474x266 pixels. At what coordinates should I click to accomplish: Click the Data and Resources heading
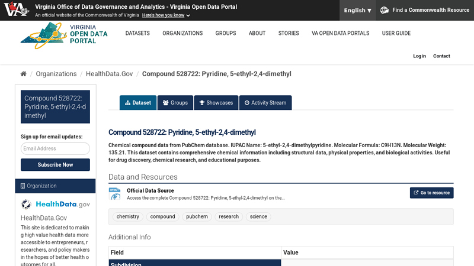[143, 177]
